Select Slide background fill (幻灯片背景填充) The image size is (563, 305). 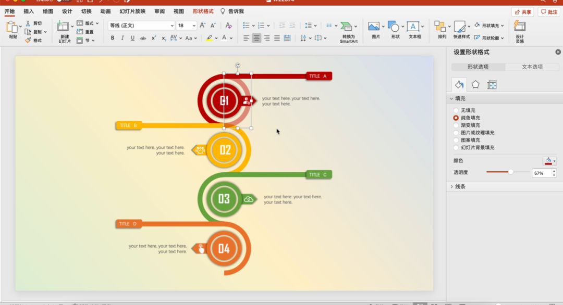pos(456,148)
